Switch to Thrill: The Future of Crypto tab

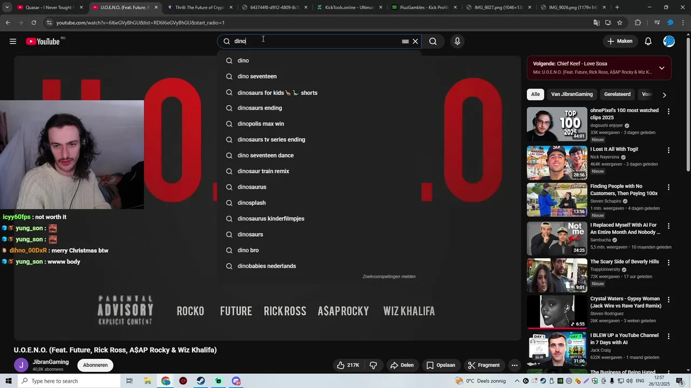tap(200, 8)
